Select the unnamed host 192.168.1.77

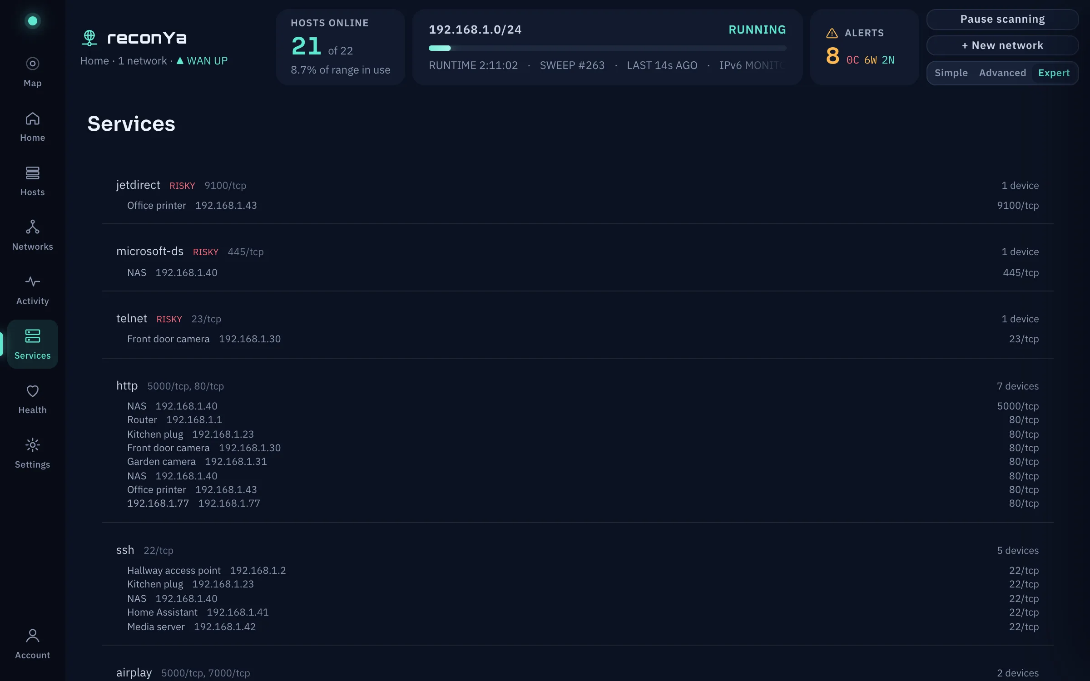coord(583,503)
